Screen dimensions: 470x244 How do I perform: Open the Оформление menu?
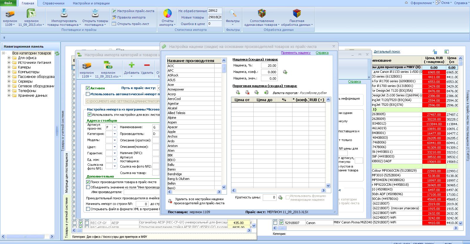click(423, 3)
